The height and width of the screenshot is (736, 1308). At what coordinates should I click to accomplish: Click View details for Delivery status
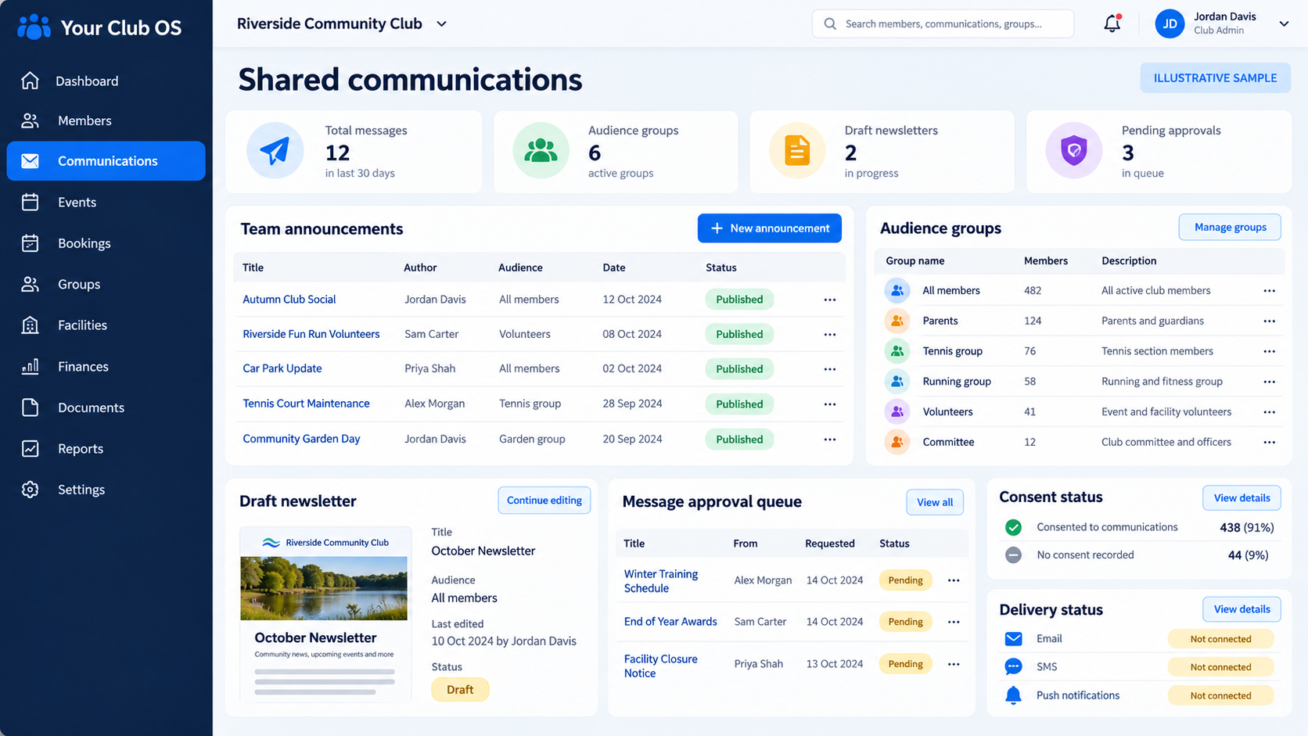click(x=1242, y=609)
